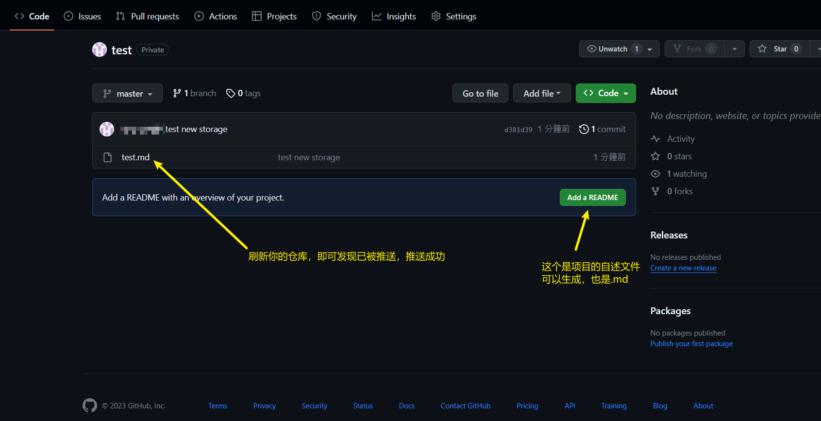
Task: Click the Private visibility badge
Action: click(152, 50)
